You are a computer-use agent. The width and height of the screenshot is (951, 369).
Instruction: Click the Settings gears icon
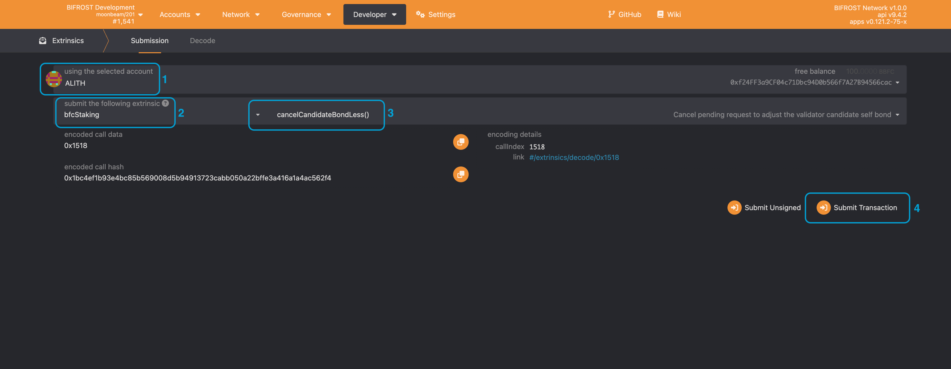(x=420, y=14)
